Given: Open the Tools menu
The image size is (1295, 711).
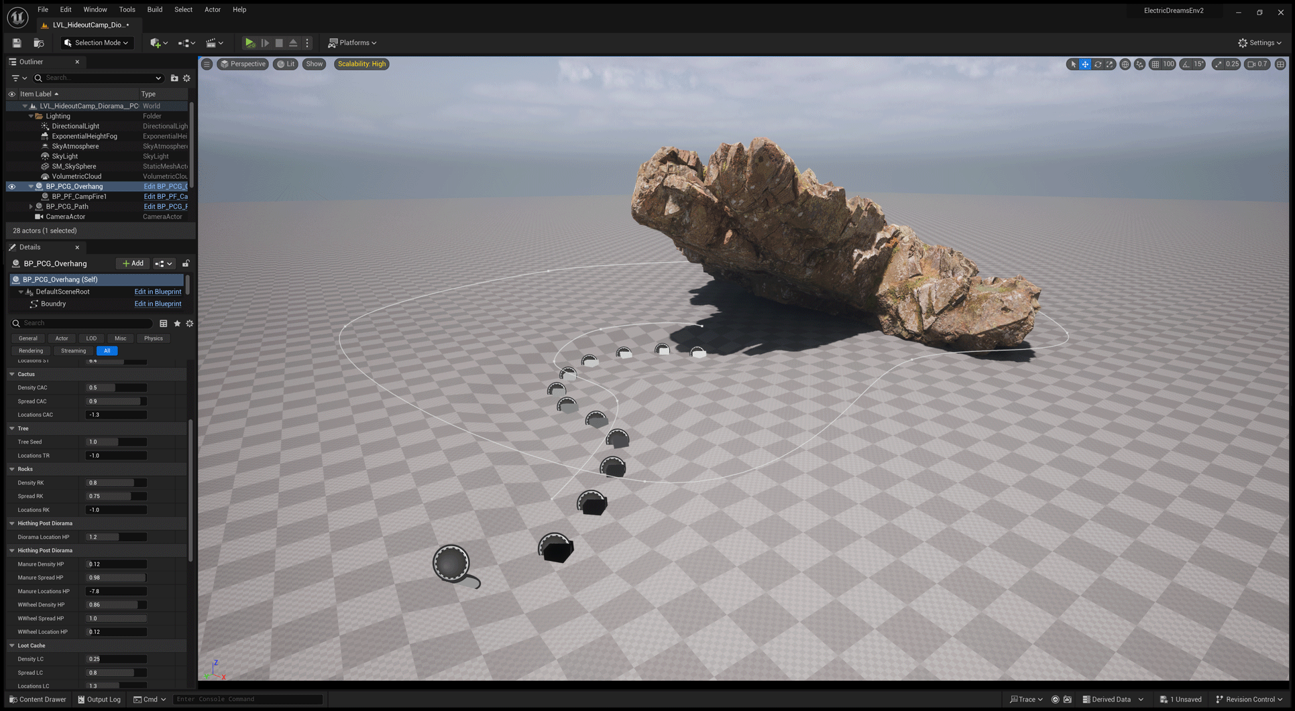Looking at the screenshot, I should coord(127,9).
